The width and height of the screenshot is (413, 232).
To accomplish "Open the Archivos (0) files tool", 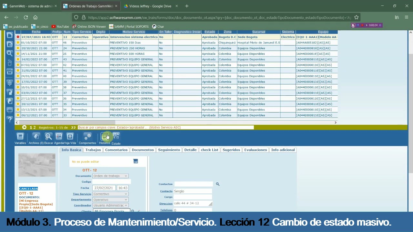I will pos(36,137).
